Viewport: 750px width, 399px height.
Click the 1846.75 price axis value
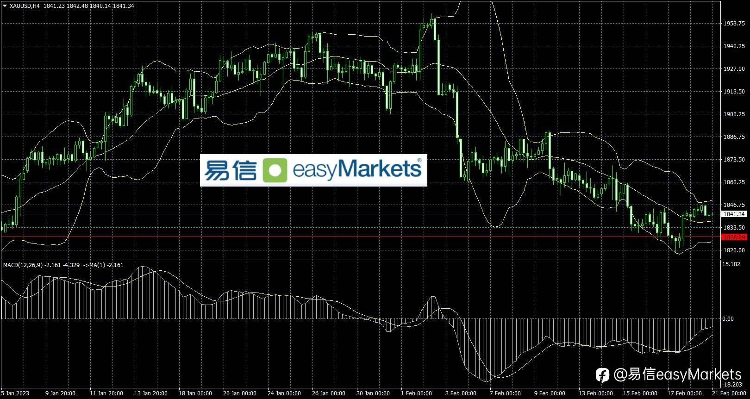point(734,205)
